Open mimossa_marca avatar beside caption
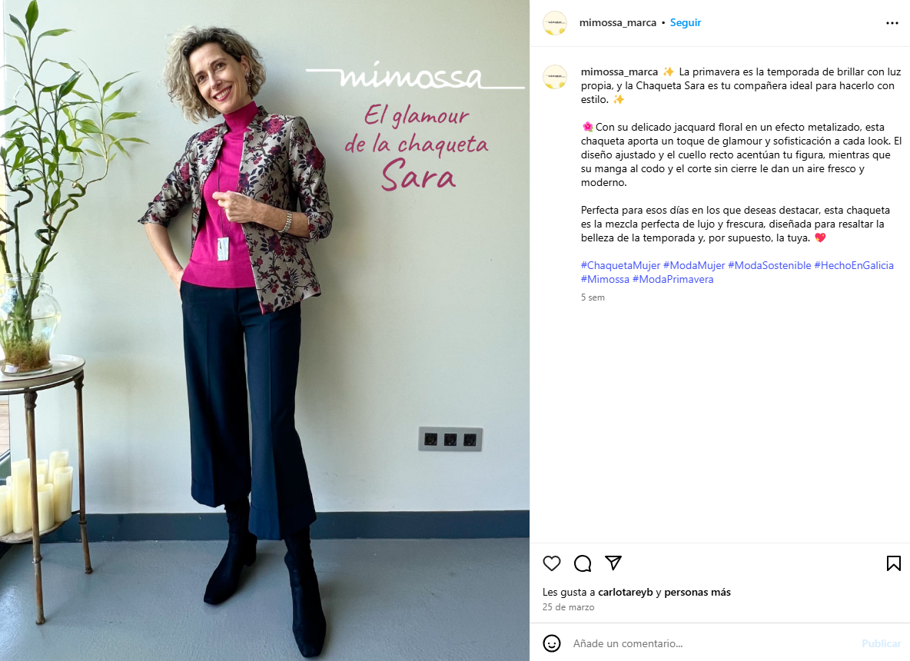This screenshot has height=661, width=910. click(555, 77)
